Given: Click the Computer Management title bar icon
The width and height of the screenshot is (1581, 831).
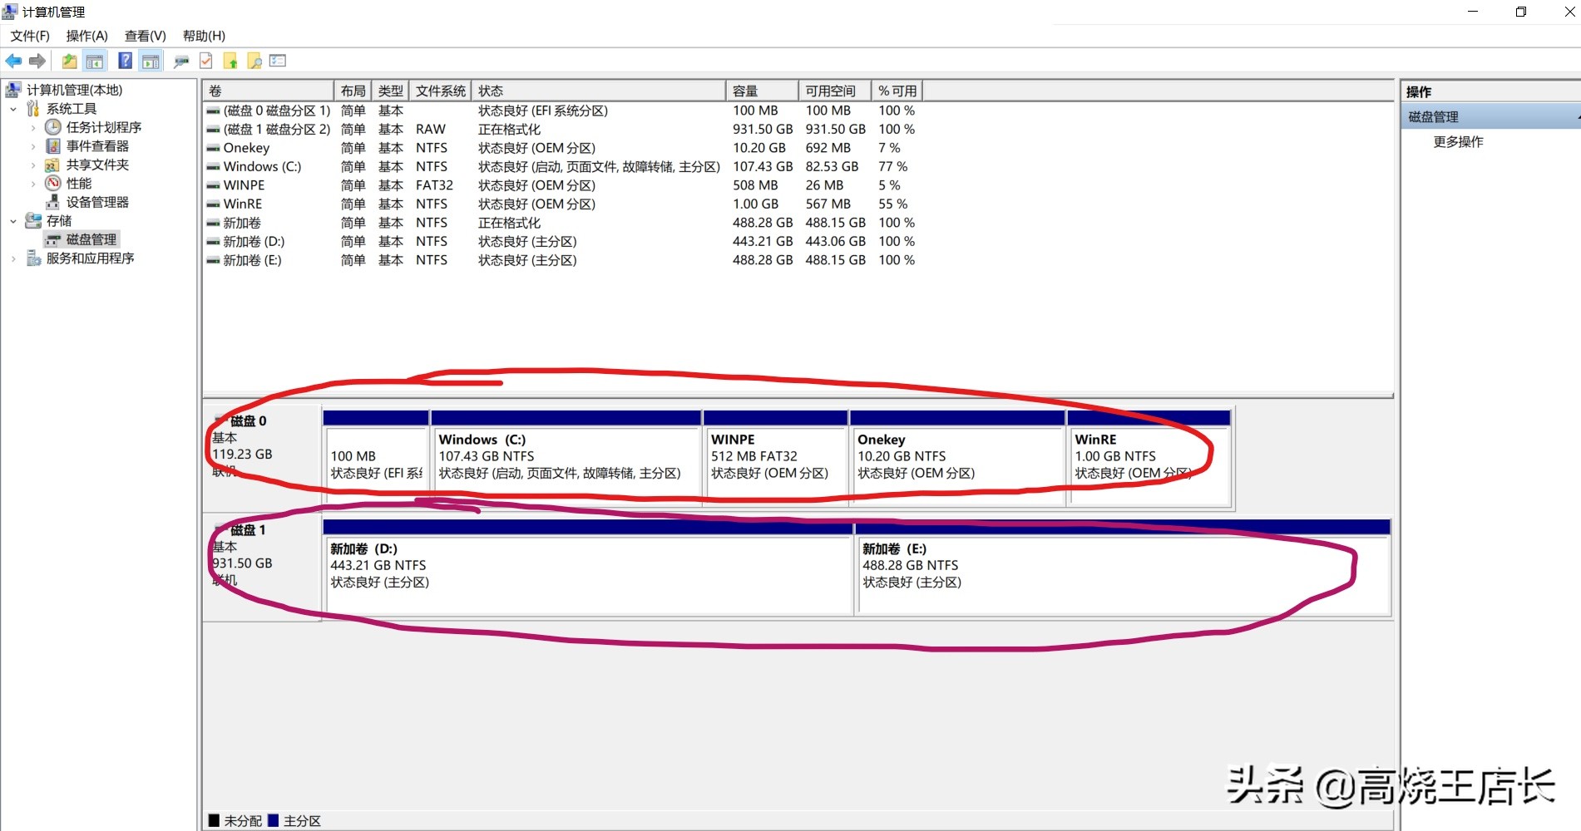Looking at the screenshot, I should point(10,12).
